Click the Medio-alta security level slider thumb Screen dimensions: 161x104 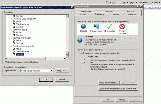82,62
